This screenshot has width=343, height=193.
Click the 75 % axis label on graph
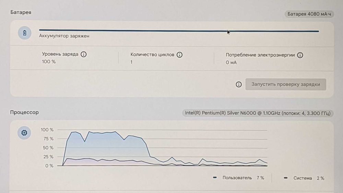(48, 139)
